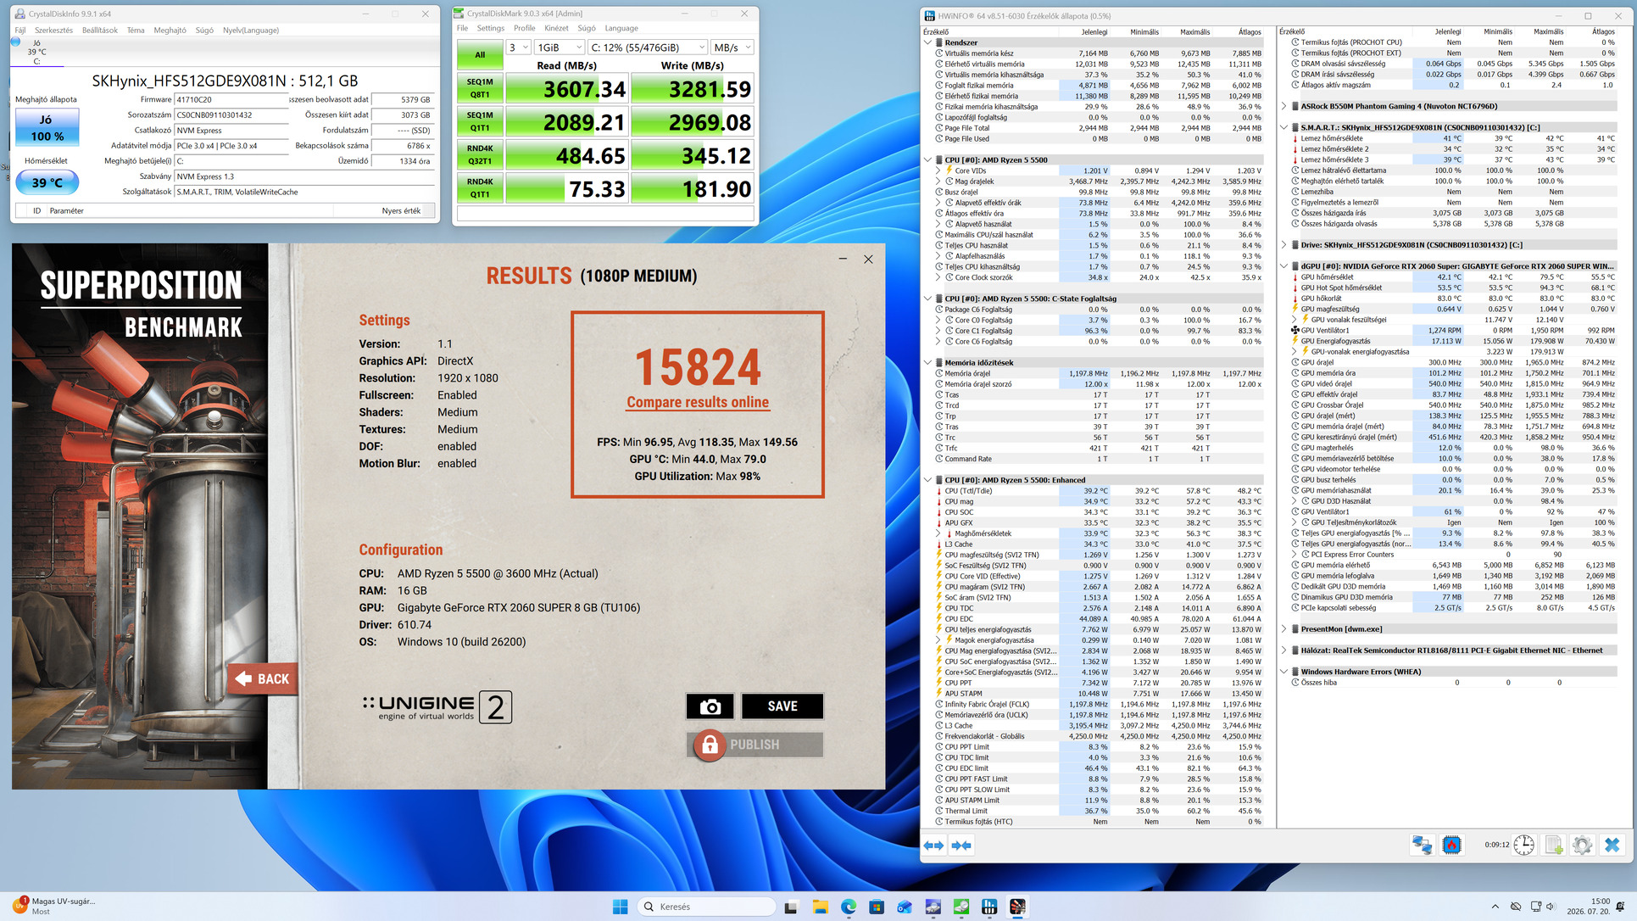Screen dimensions: 1637x921
Task: Collapse the AMD Ryzen 5 5500: Enhanced group
Action: click(x=927, y=480)
